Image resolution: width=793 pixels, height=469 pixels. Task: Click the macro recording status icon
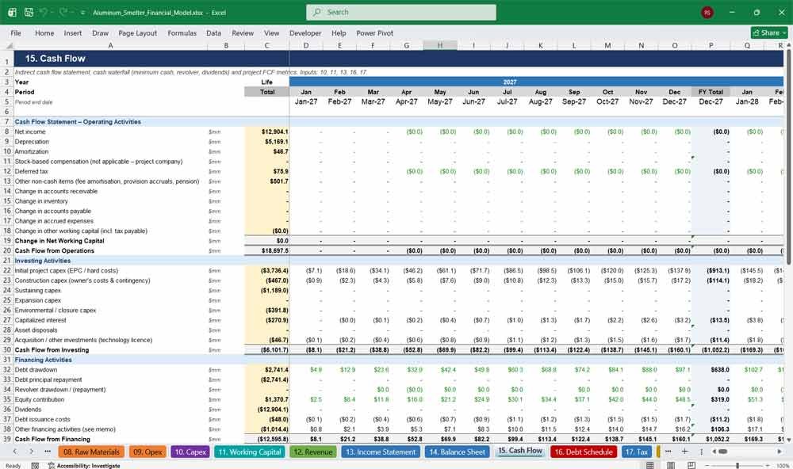35,466
